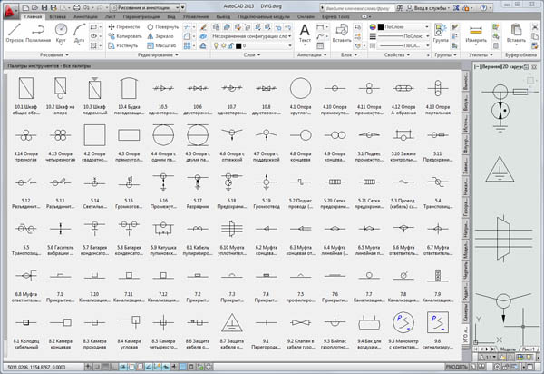Image resolution: width=544 pixels, height=374 pixels.
Task: Click the Зеркало mirror tool
Action: tap(160, 36)
